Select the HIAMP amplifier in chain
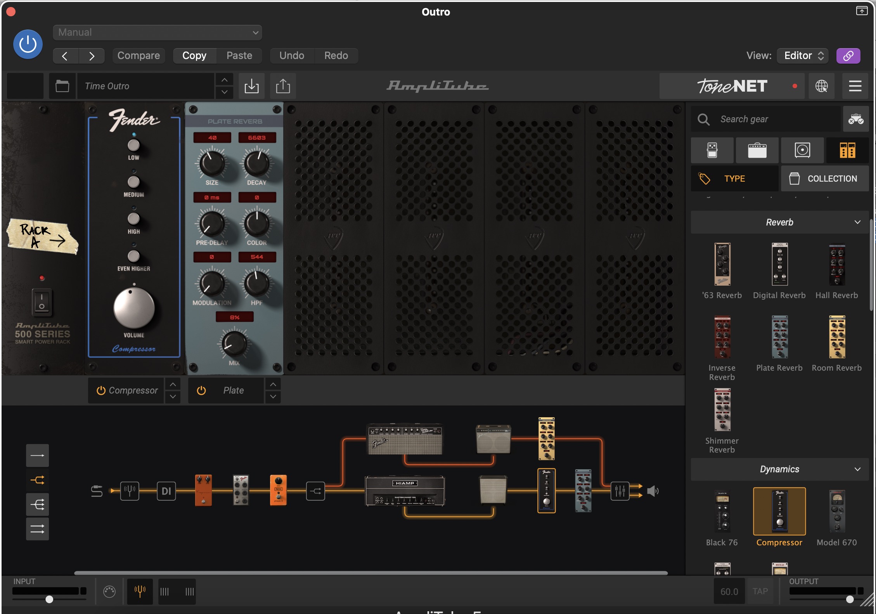The width and height of the screenshot is (876, 614). point(405,491)
